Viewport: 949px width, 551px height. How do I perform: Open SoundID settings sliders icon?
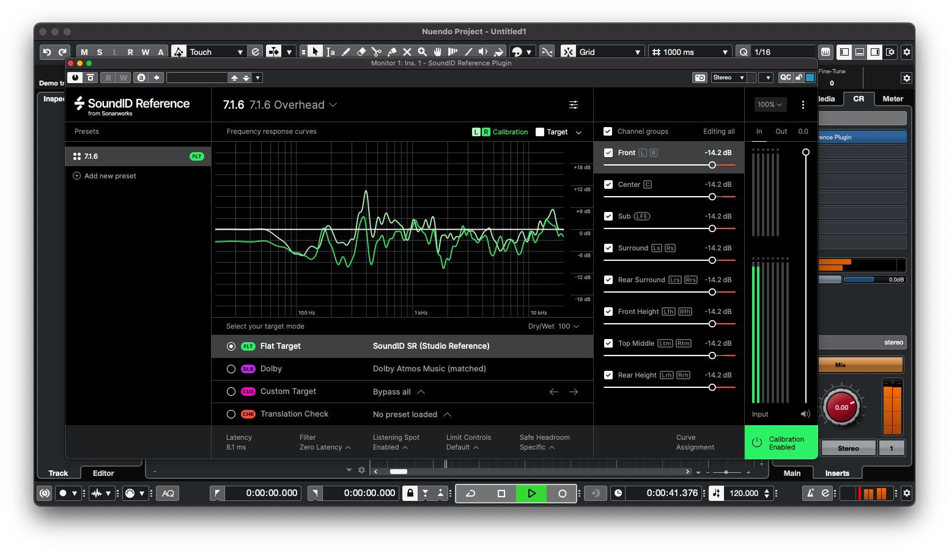[574, 105]
